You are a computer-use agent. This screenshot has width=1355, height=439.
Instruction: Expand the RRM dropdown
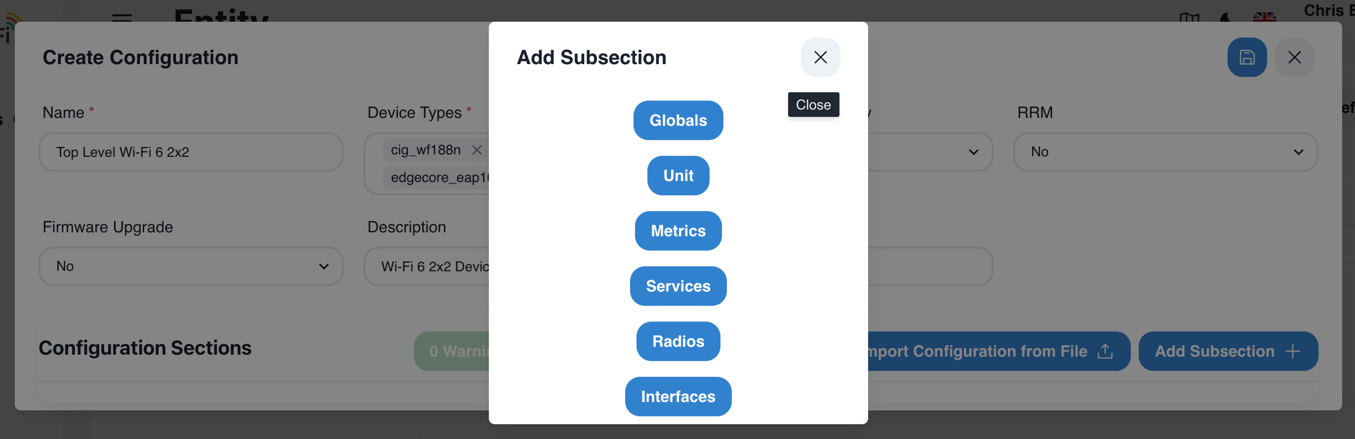[1165, 152]
